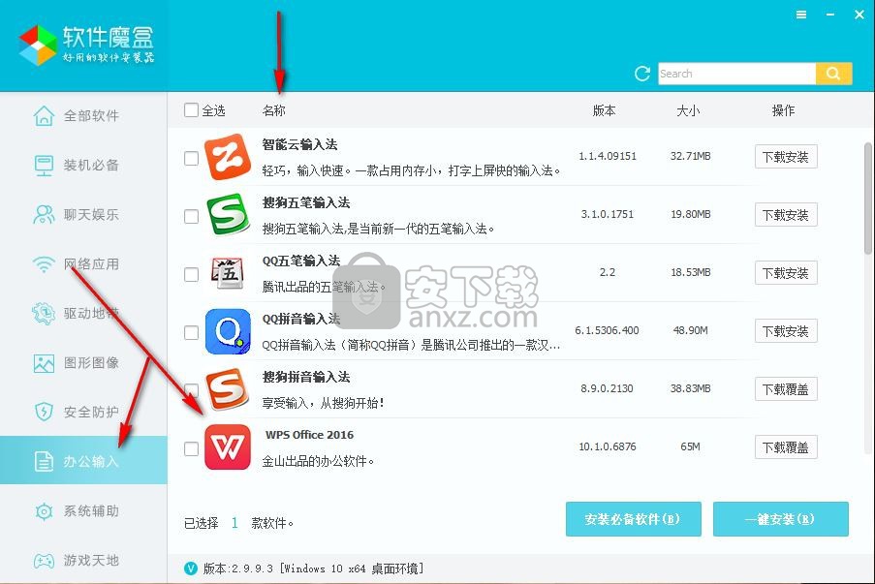Click 下载安装 for QQ拼音输入法
The height and width of the screenshot is (584, 875).
tap(786, 331)
